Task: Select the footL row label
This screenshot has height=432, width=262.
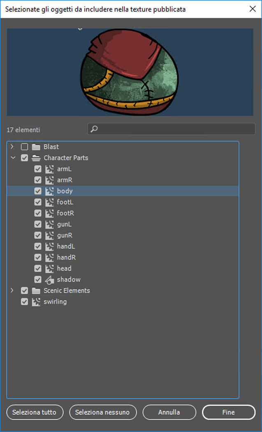Action: click(x=65, y=202)
